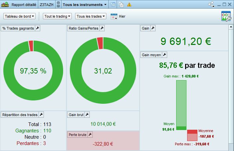This screenshot has height=151, width=234.
Task: Click the red average loss bar
Action: coord(192,132)
